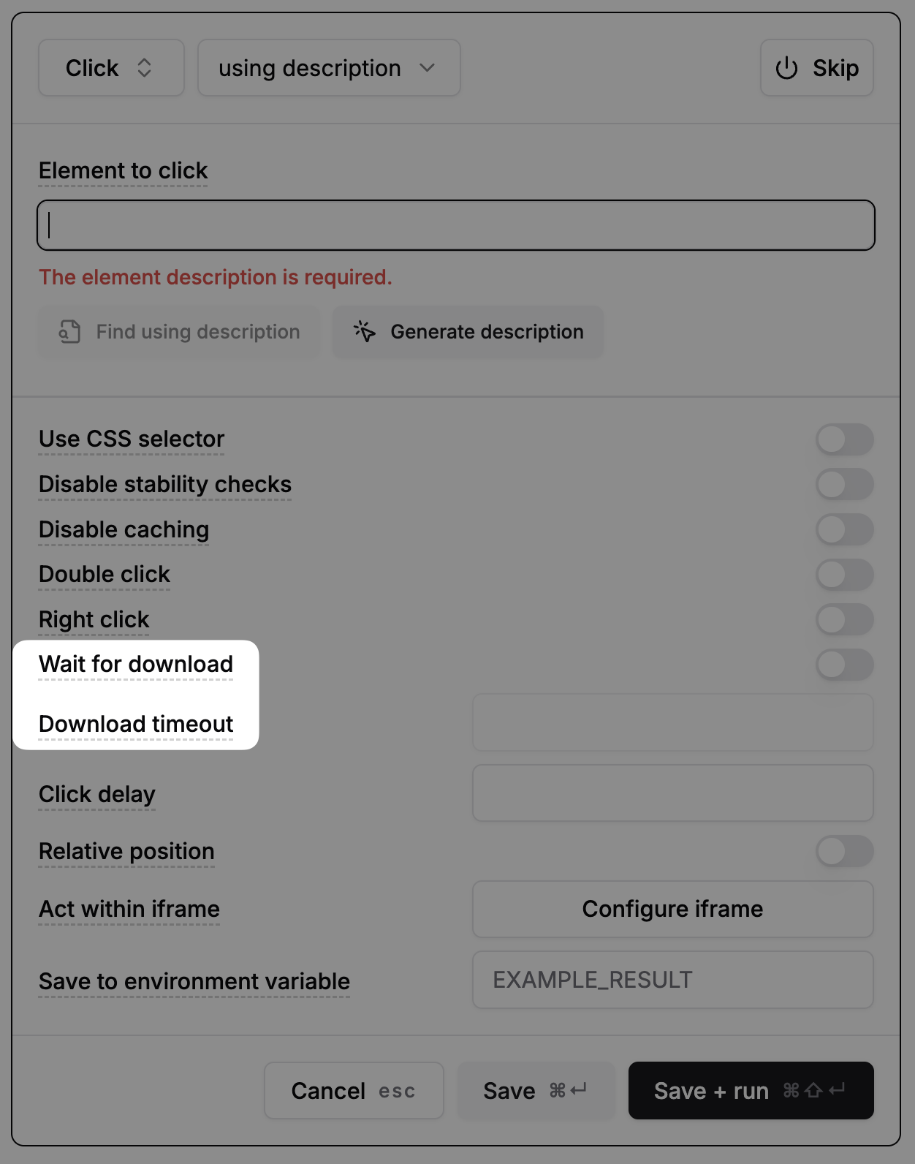Focus the Element to click text field
The height and width of the screenshot is (1164, 915).
pos(456,225)
